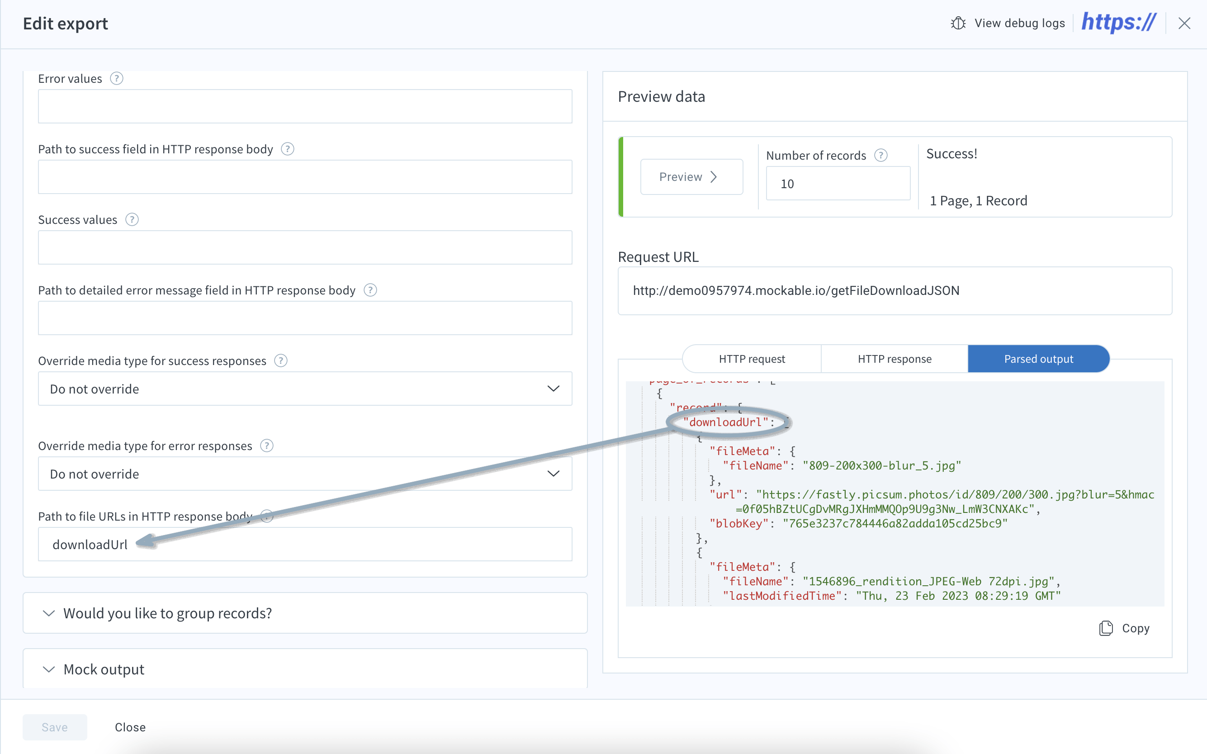Open help for Number of records
Image resolution: width=1207 pixels, height=754 pixels.
(x=881, y=155)
